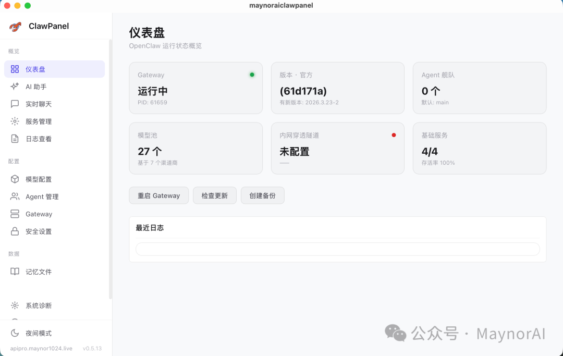Select 安全设置 label in the sidebar
This screenshot has height=356, width=563.
coord(39,231)
